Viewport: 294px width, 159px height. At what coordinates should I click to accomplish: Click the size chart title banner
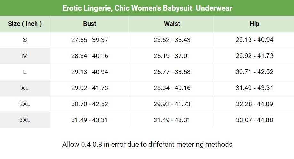click(x=147, y=8)
